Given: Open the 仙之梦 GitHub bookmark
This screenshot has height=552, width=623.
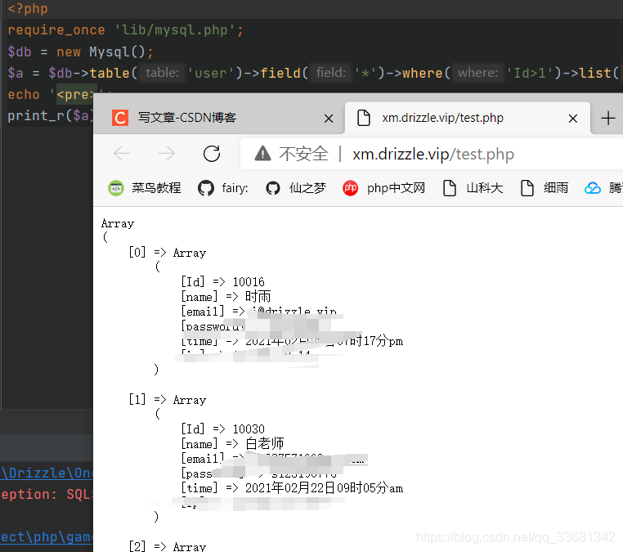Looking at the screenshot, I should (296, 187).
